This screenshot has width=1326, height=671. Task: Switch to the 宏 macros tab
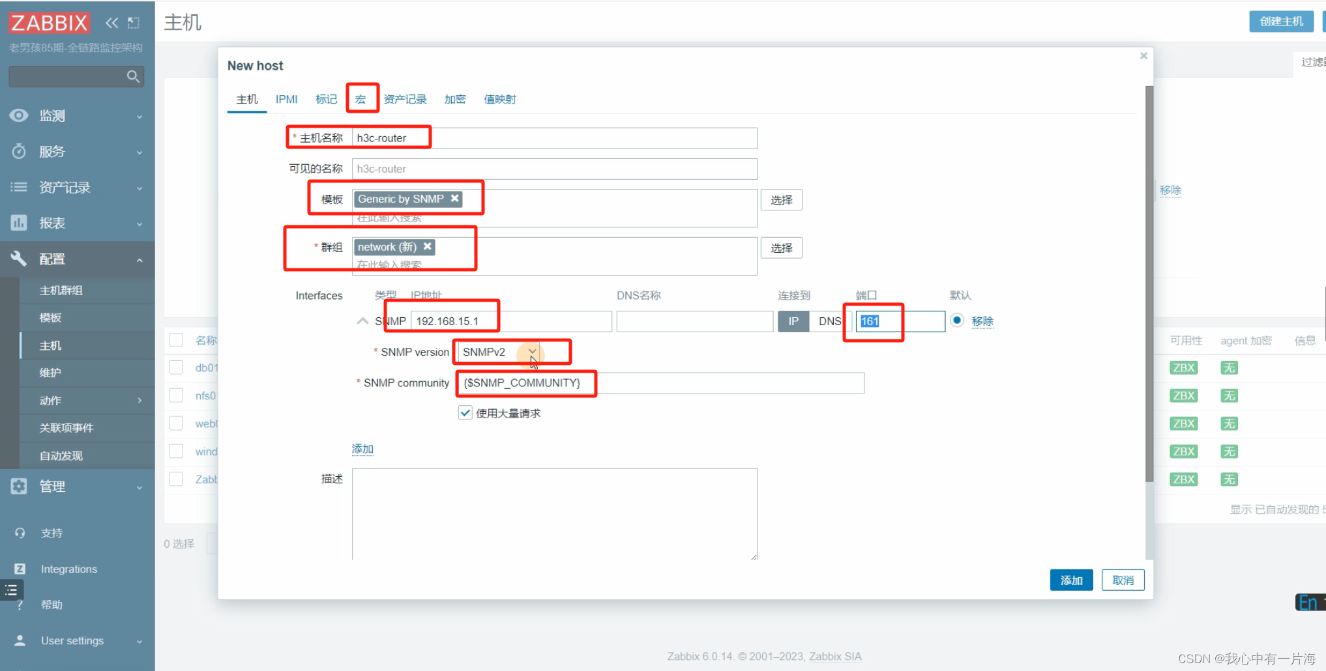point(361,99)
